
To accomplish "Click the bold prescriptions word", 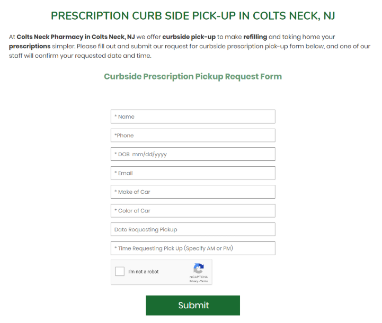I will click(x=30, y=47).
